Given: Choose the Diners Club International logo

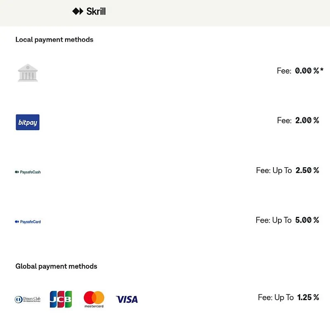Looking at the screenshot, I should 28,299.
